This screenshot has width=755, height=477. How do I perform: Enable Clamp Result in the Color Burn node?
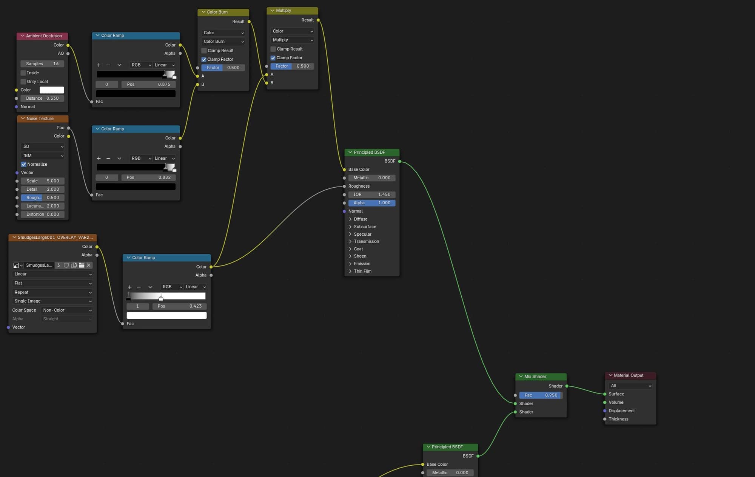click(204, 51)
